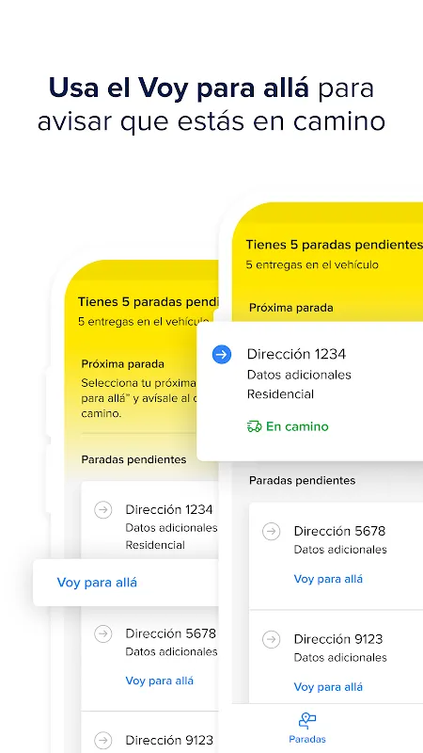Click Voy para allá under Dirección 9123 right phone
The width and height of the screenshot is (423, 753).
click(x=328, y=687)
